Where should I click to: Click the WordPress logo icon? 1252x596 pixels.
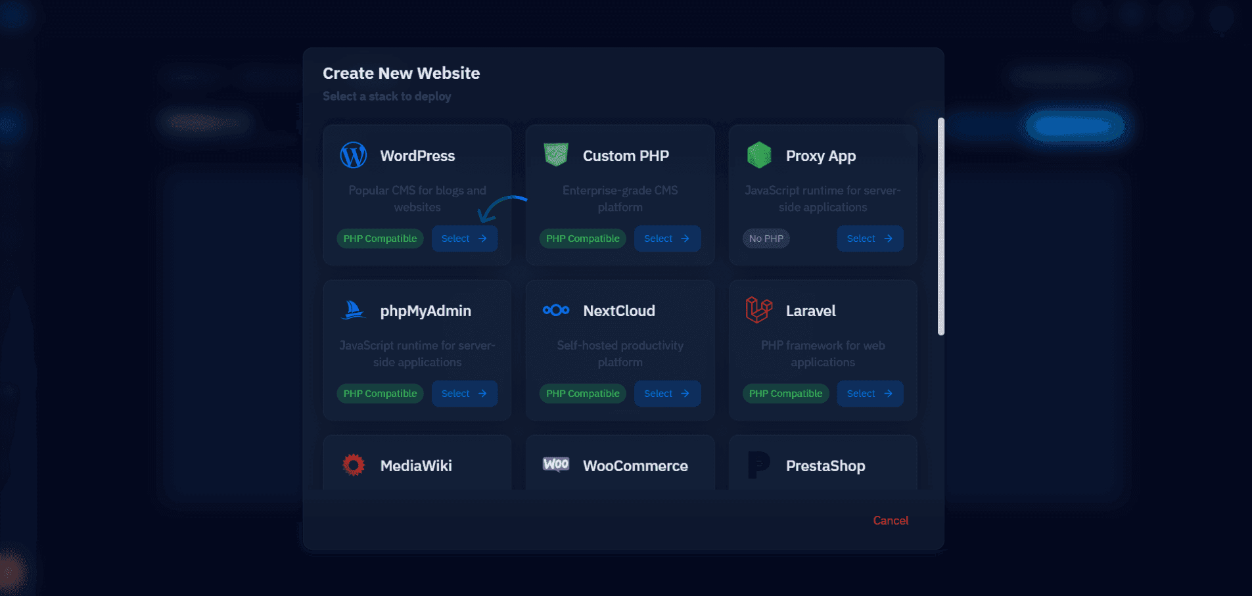click(354, 156)
